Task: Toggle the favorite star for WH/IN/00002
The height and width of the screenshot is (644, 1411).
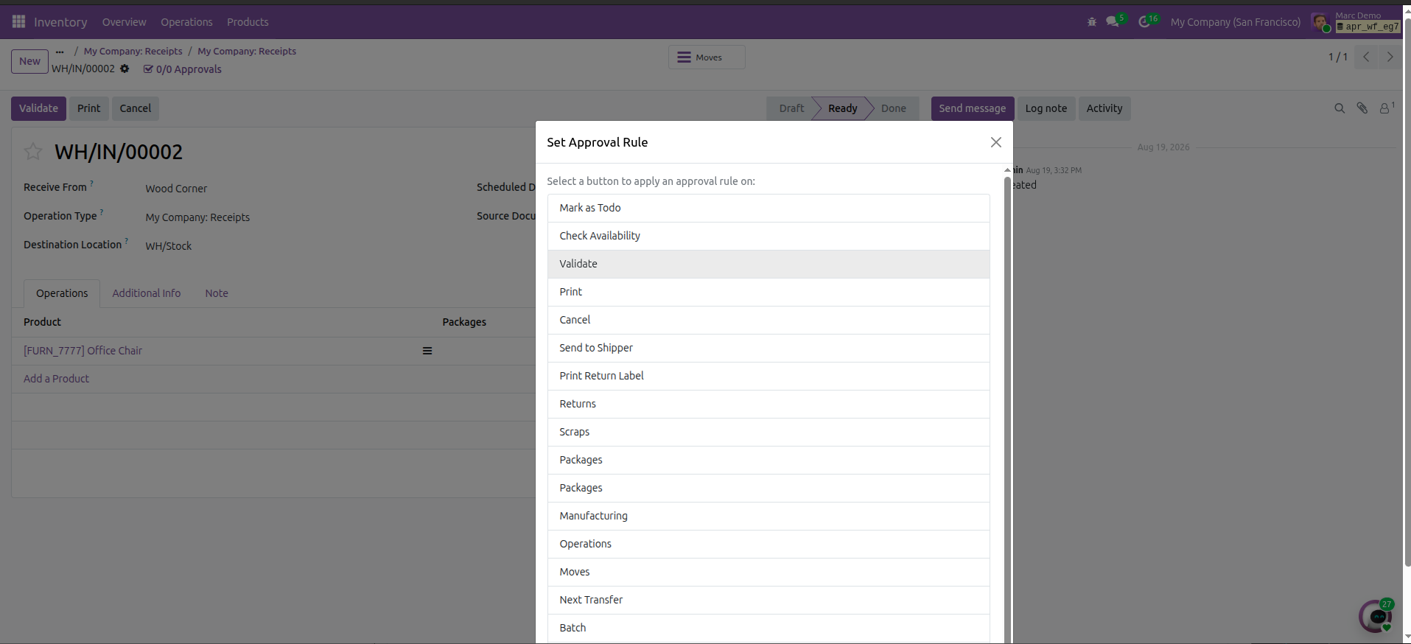Action: pos(33,152)
